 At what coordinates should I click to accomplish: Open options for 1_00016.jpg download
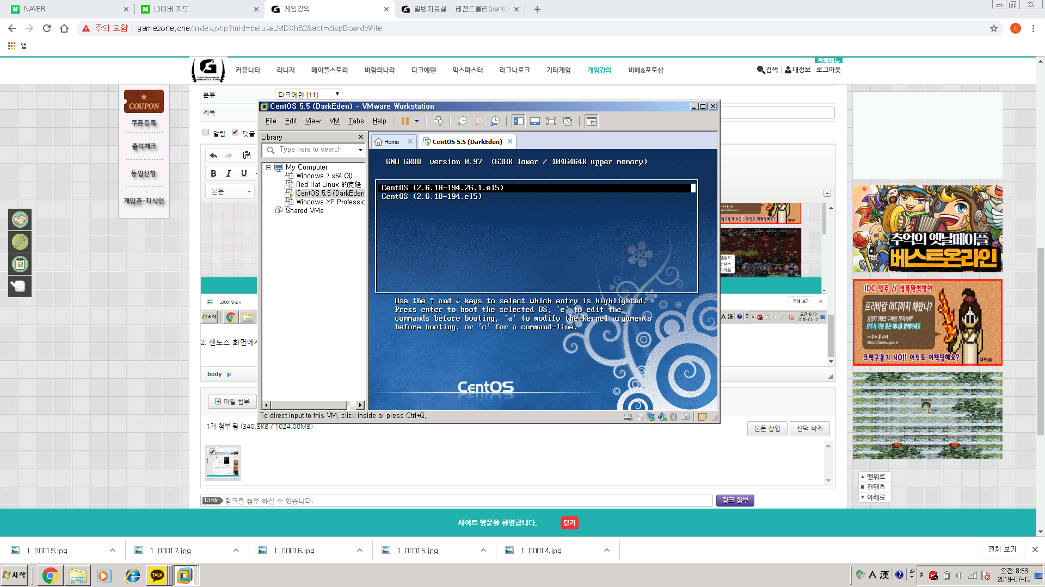(x=359, y=550)
